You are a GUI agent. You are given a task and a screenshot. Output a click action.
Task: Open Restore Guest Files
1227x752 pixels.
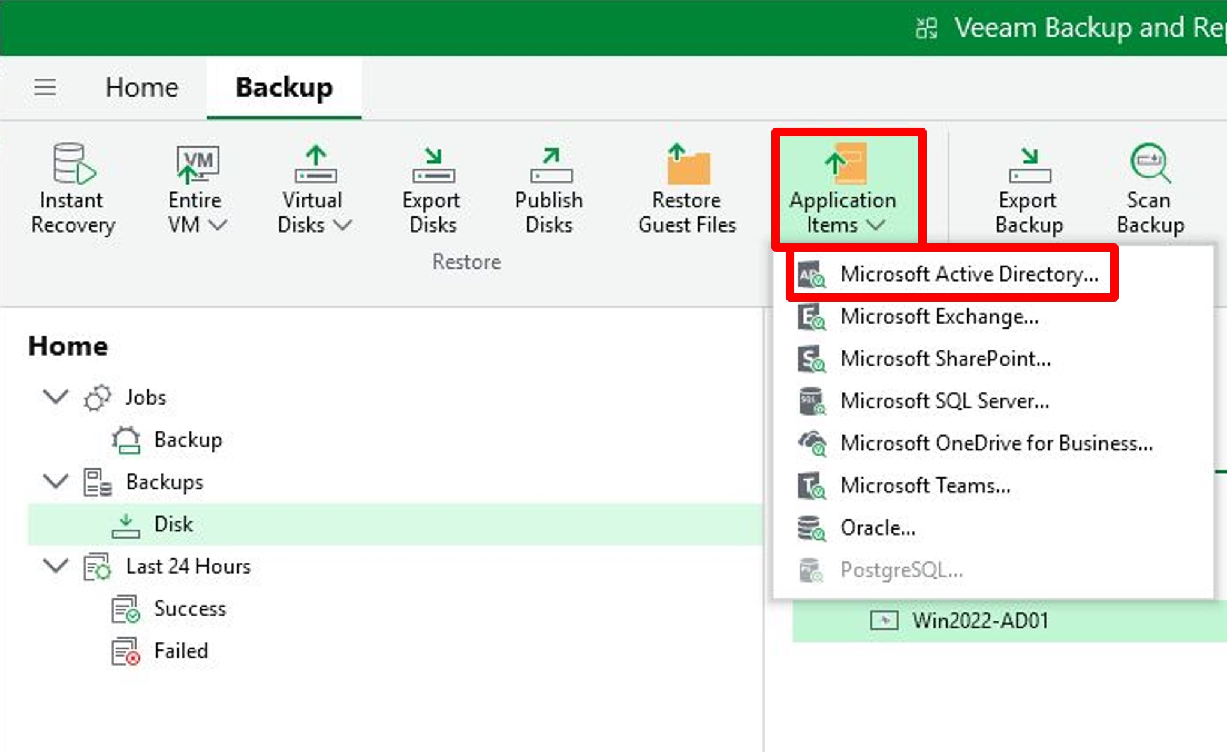(x=688, y=189)
